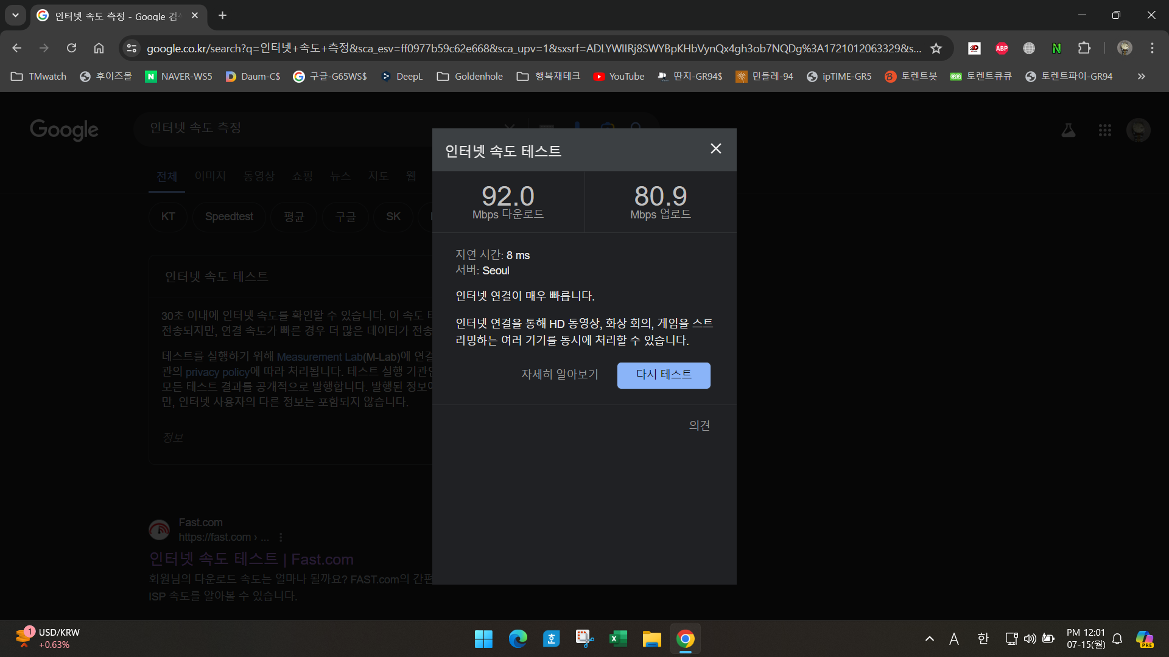Open the 후이즈몰 bookmark
1169x657 pixels.
tap(106, 76)
